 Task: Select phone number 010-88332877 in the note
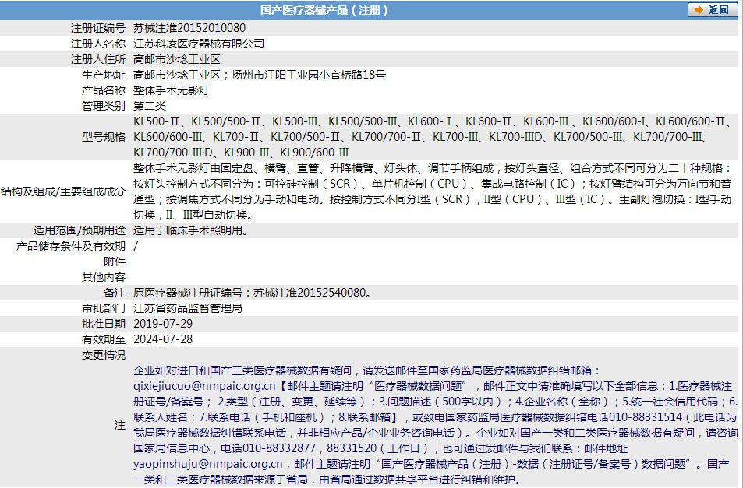[x=279, y=448]
